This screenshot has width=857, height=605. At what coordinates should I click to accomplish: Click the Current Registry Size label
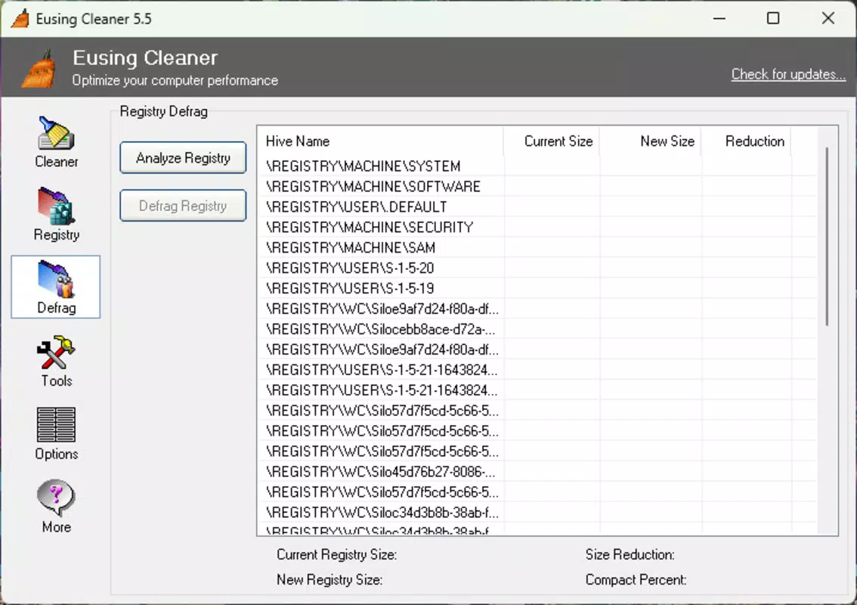(x=337, y=554)
